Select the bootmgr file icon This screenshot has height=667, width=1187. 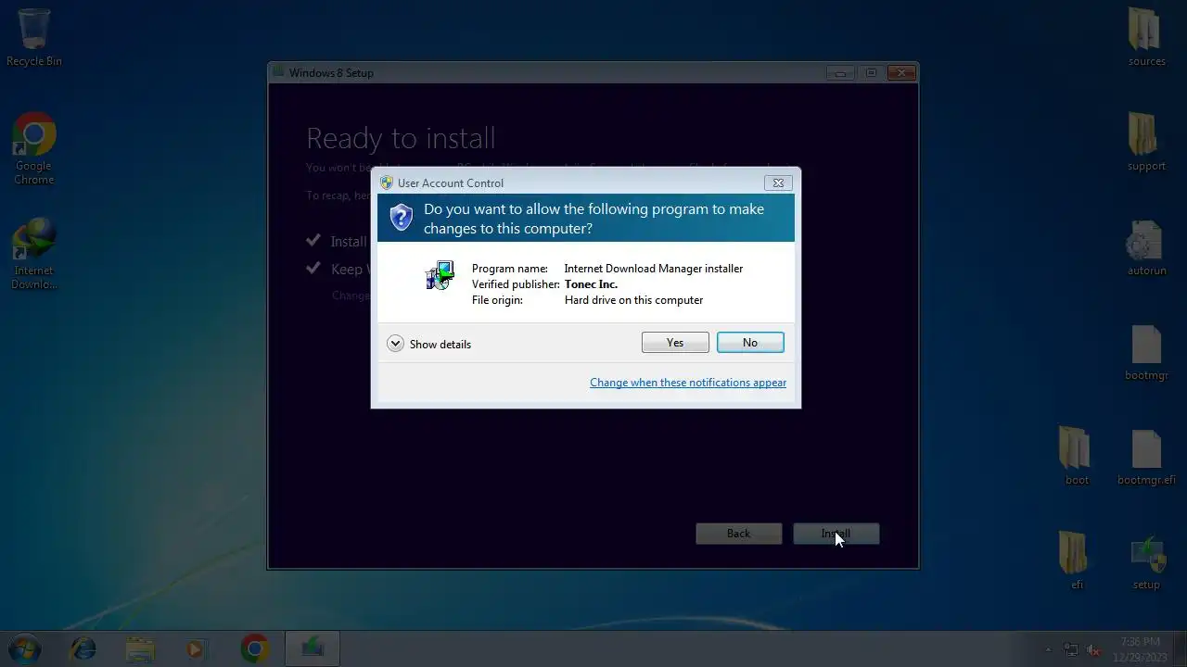tap(1146, 352)
